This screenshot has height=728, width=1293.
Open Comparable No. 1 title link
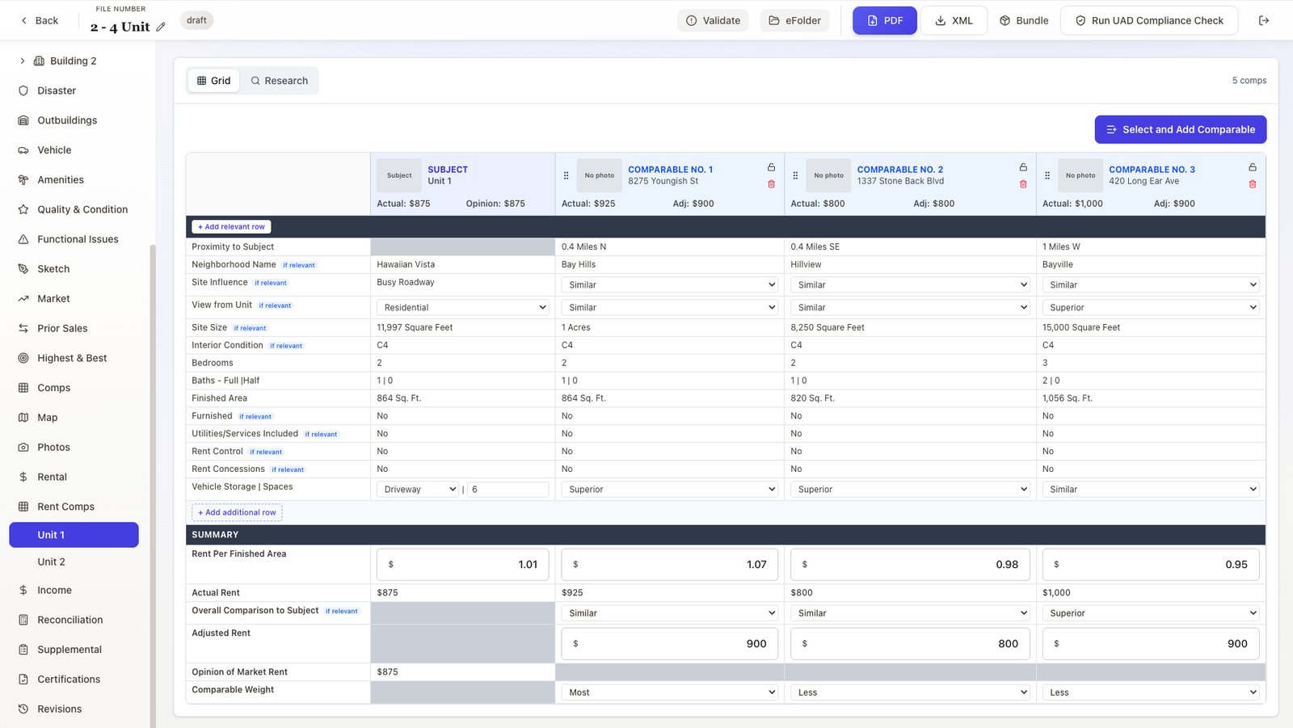pos(670,170)
